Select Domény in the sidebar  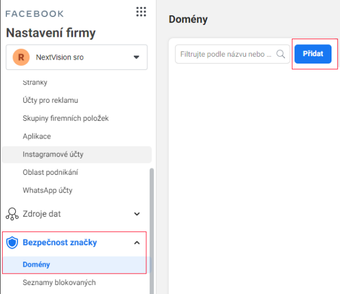(36, 264)
